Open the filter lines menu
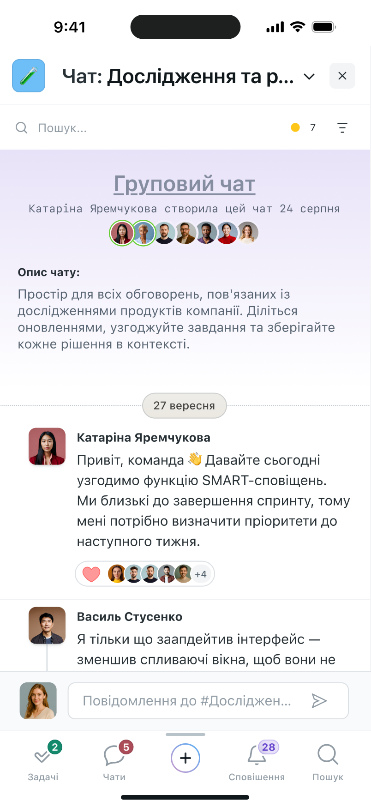 click(x=342, y=128)
